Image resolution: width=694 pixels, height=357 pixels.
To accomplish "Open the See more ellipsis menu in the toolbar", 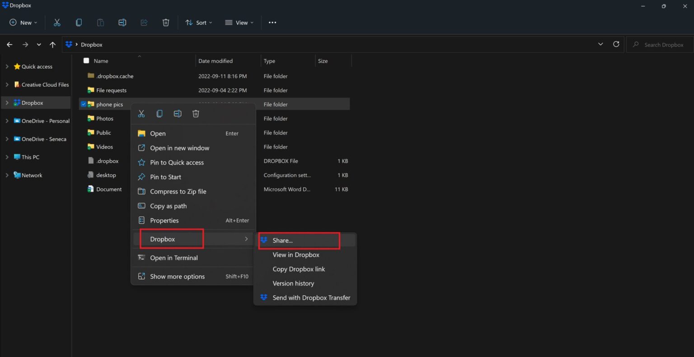I will click(272, 23).
